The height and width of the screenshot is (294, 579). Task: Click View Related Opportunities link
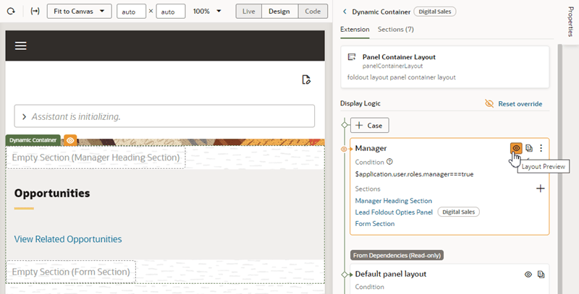pos(68,239)
